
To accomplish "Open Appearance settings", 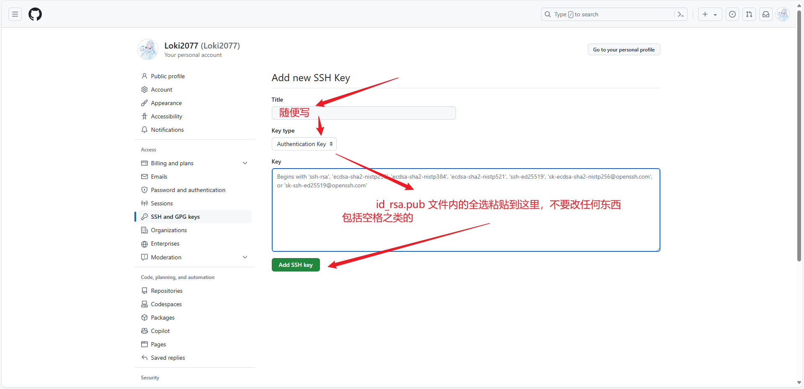I will 166,103.
